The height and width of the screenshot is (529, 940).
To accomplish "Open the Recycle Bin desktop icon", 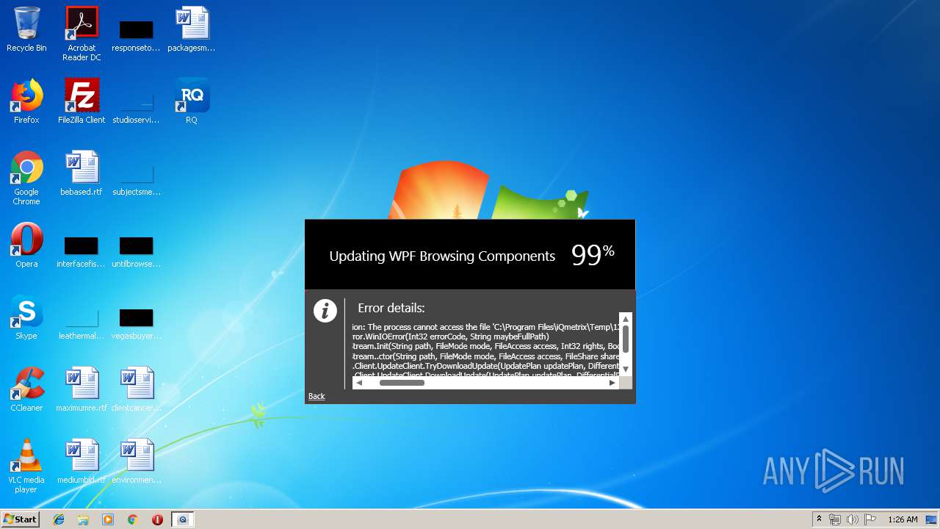I will tap(26, 29).
